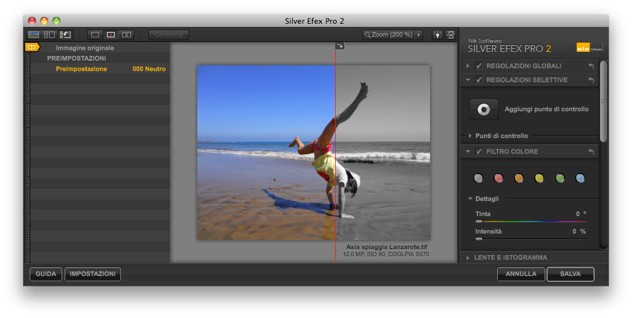Screen dimensions: 632x318
Task: Click the add control point circle icon
Action: point(484,109)
